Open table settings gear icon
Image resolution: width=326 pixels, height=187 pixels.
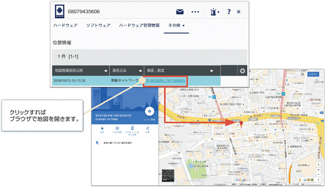[x=242, y=71]
